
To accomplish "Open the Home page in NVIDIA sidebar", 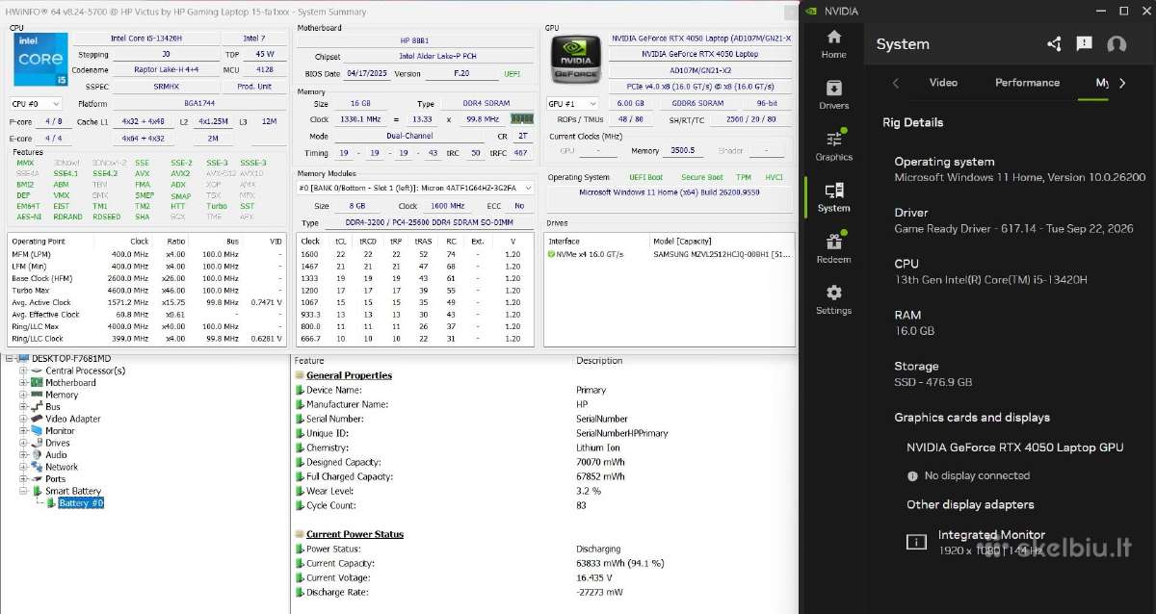I will coord(833,43).
